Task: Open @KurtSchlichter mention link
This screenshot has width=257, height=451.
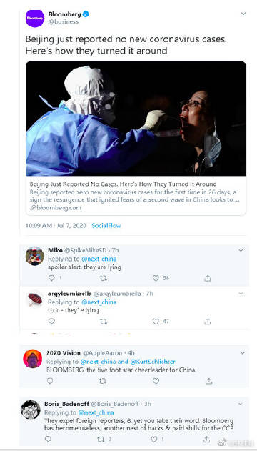Action: click(153, 362)
